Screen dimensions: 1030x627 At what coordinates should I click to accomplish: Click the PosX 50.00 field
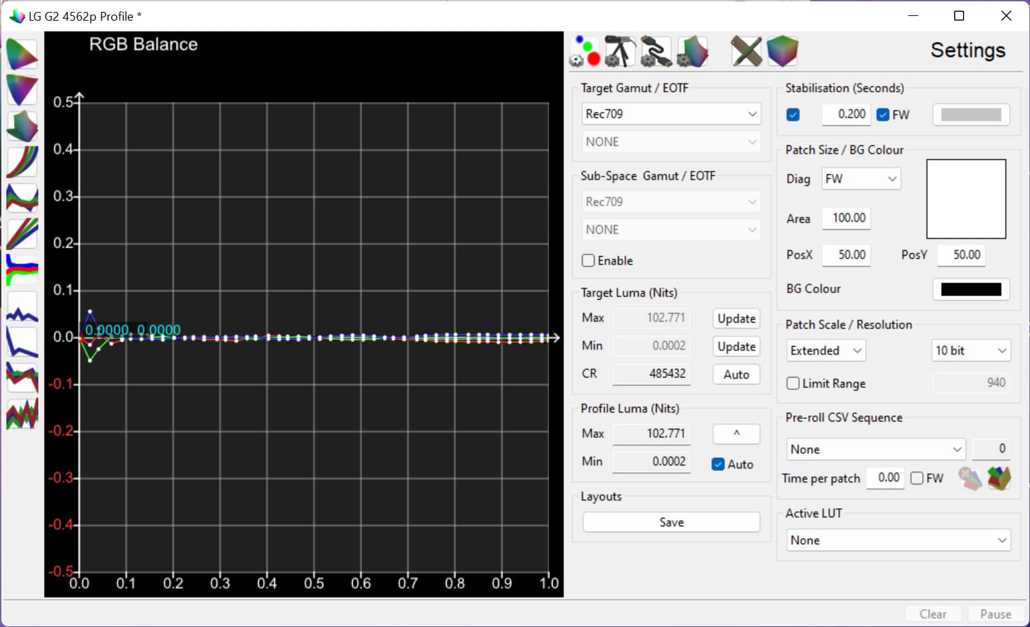846,254
